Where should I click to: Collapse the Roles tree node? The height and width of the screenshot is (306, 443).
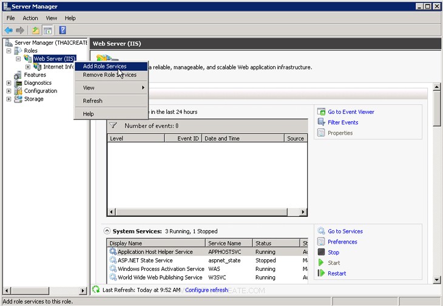click(x=9, y=51)
